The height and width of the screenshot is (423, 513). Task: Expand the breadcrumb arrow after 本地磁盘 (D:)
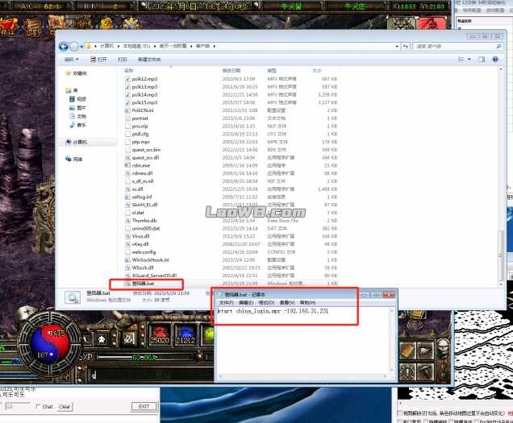tap(155, 46)
